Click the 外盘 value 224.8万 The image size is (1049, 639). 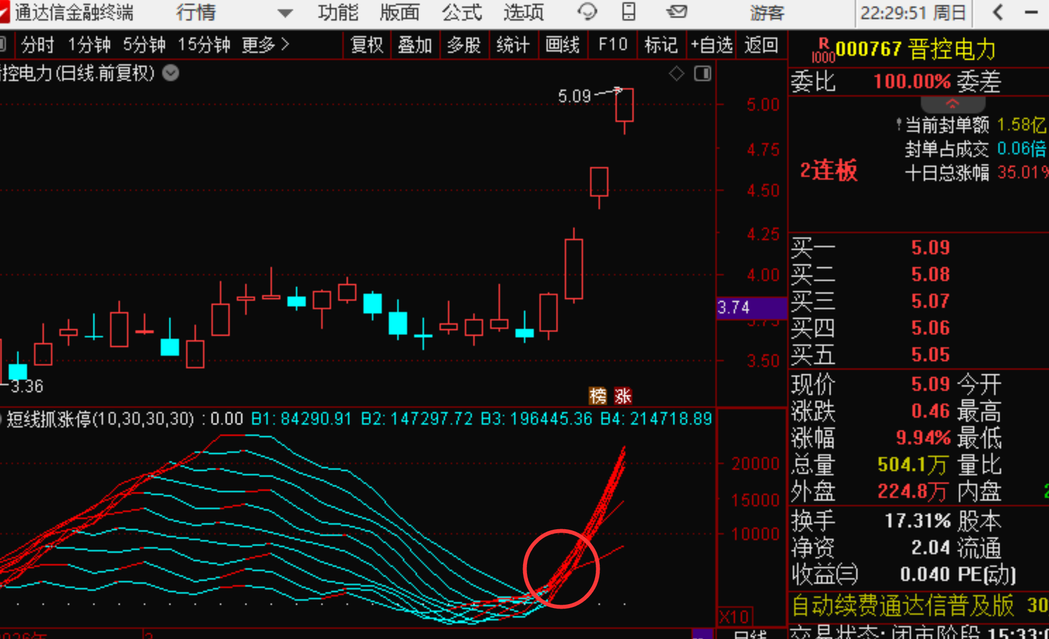tap(912, 491)
